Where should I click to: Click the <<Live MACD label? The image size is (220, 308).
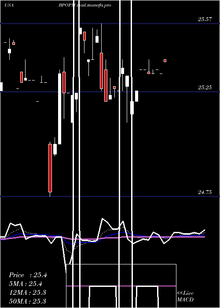(x=185, y=296)
